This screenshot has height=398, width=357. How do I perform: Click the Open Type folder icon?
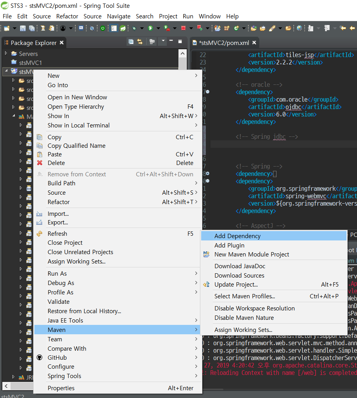[253, 28]
